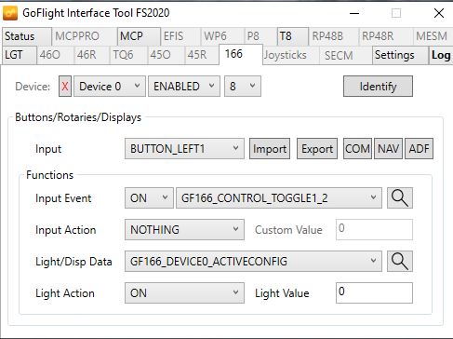
Task: Select the TQ6 tab
Action: tap(128, 55)
